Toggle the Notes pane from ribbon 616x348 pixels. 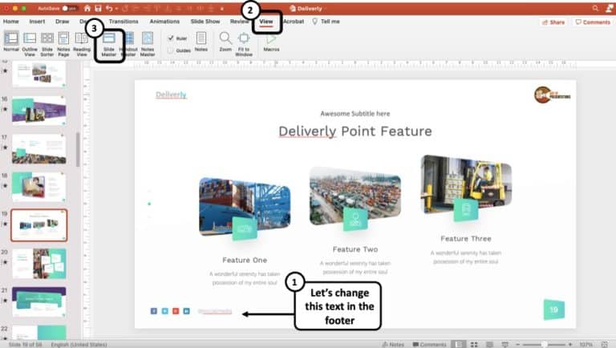coord(201,42)
